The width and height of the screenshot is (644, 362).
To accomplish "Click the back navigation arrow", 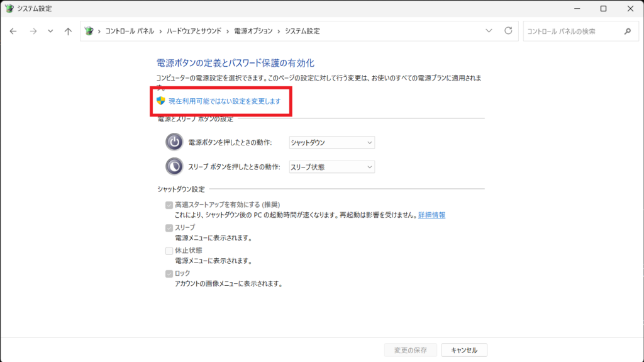I will pyautogui.click(x=13, y=31).
